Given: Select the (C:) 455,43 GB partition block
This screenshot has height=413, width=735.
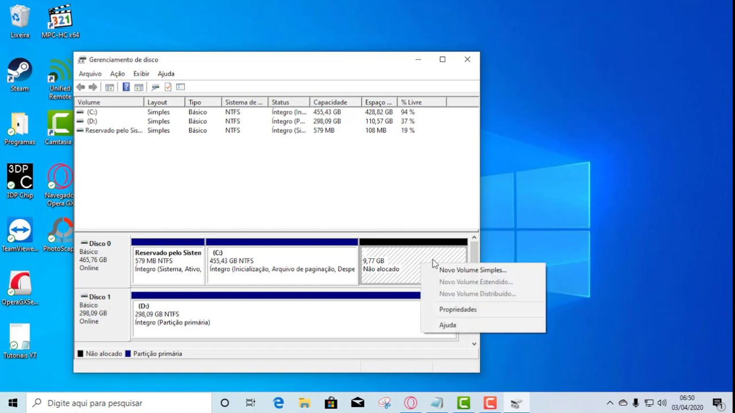Looking at the screenshot, I should coord(282,264).
